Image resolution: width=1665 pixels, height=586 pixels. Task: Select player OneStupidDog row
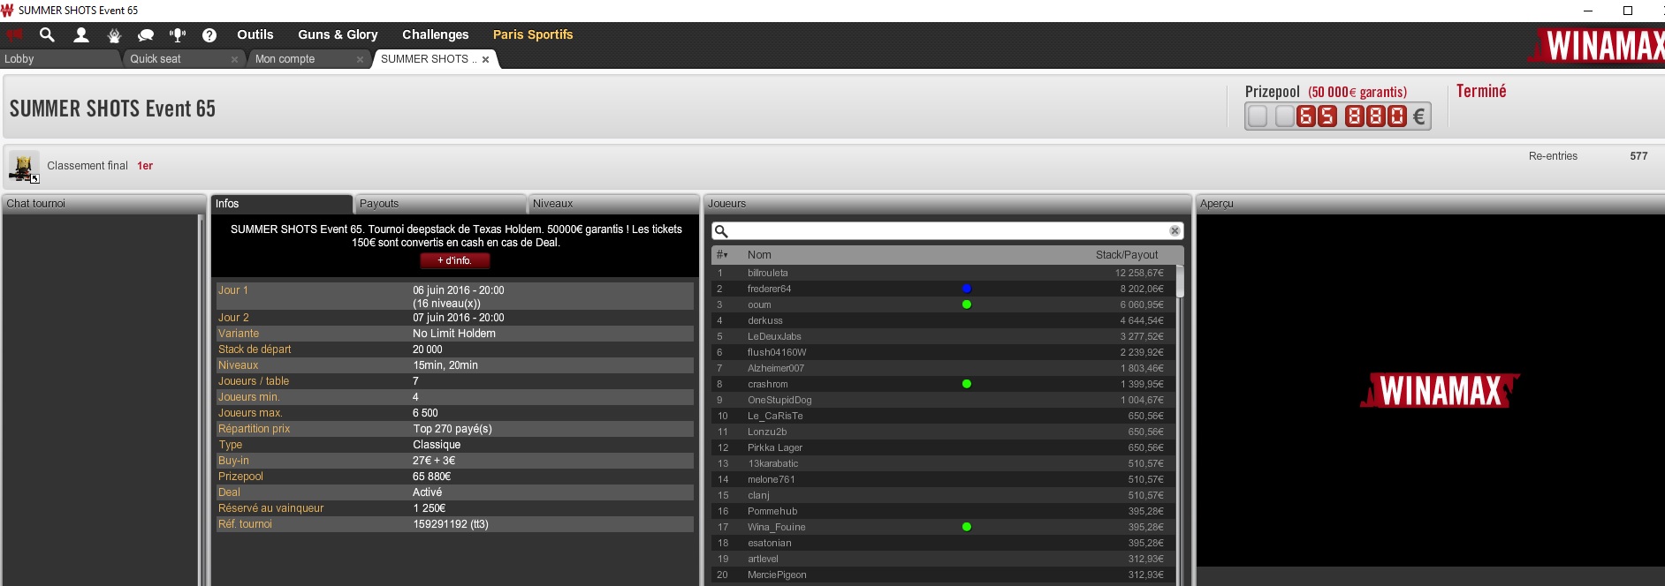(x=943, y=400)
